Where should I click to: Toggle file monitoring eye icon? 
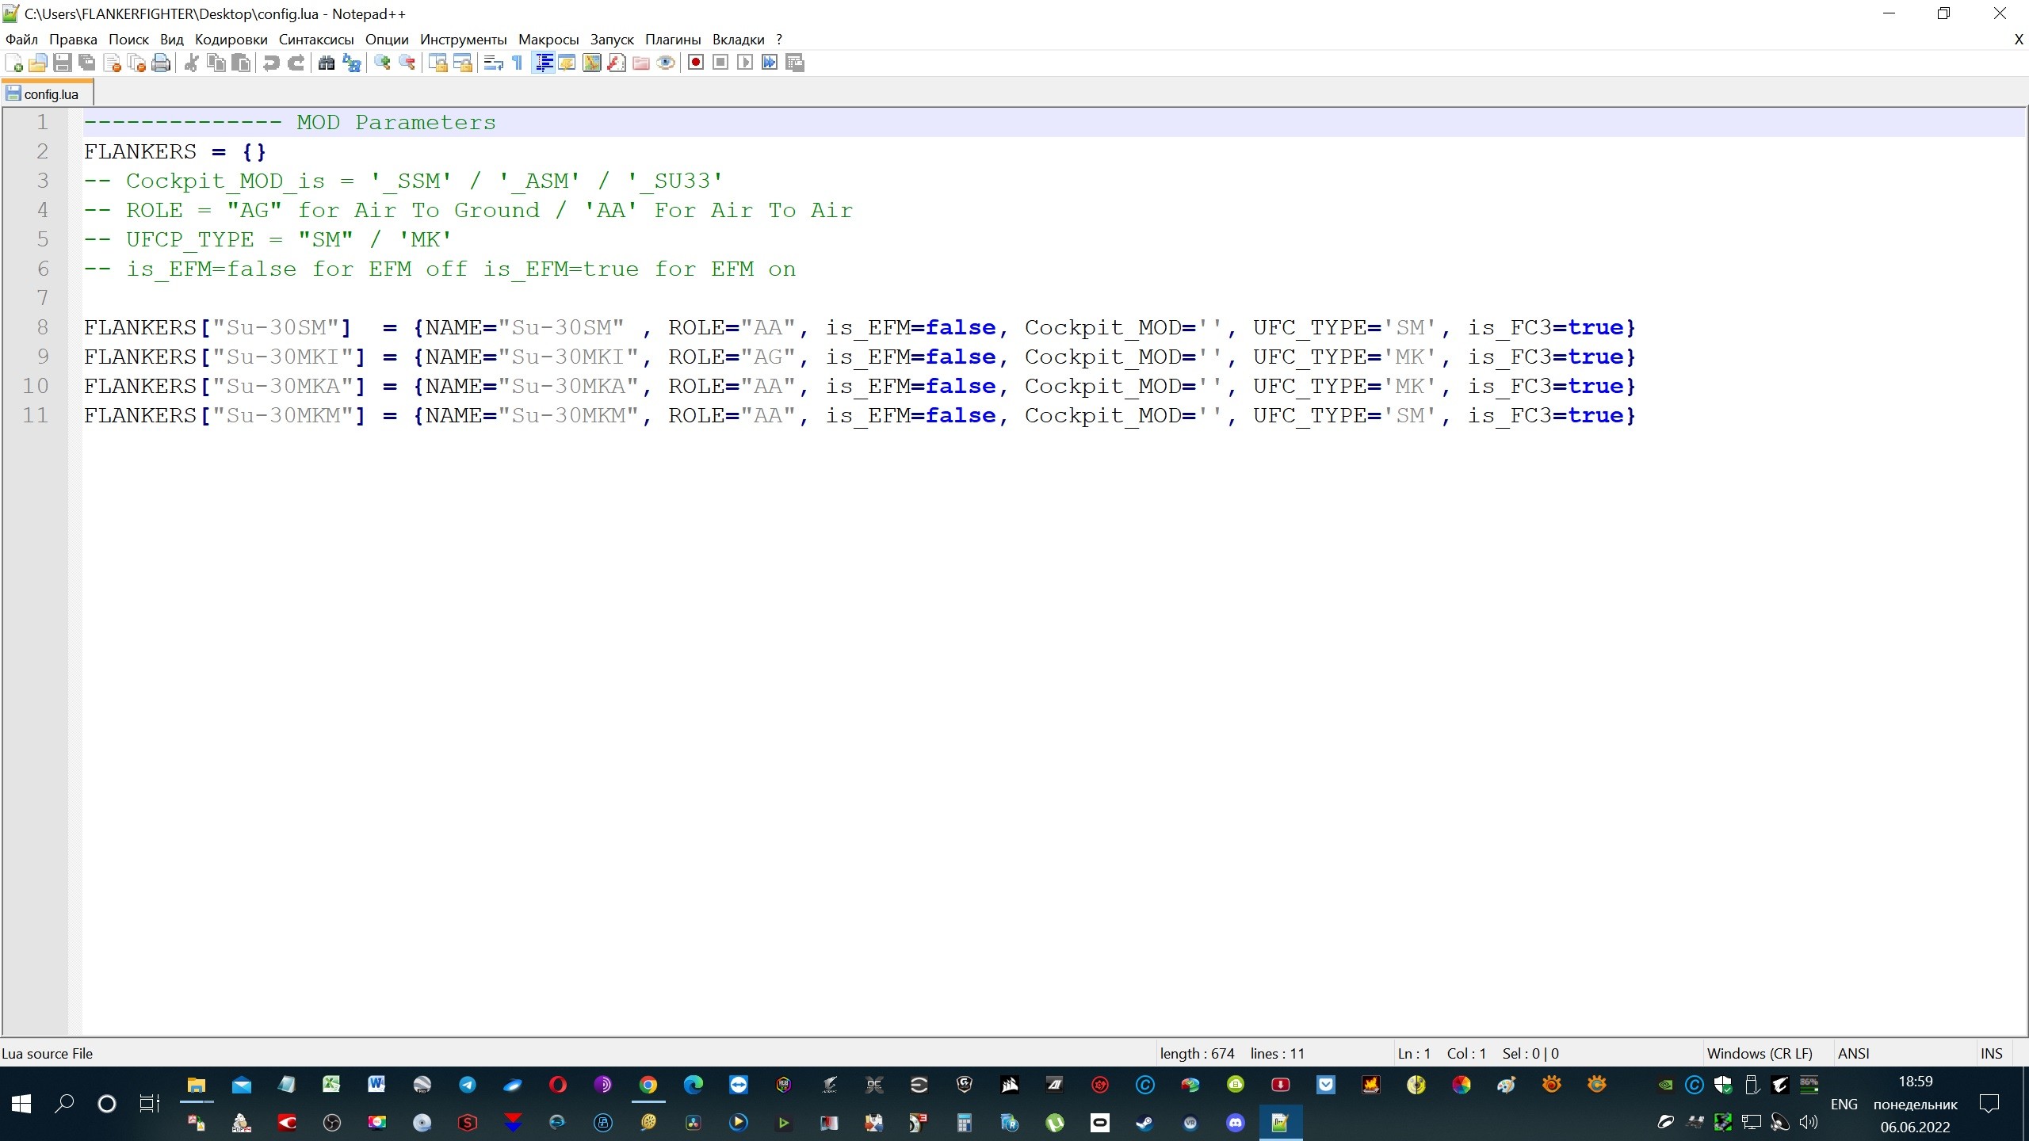pyautogui.click(x=666, y=63)
